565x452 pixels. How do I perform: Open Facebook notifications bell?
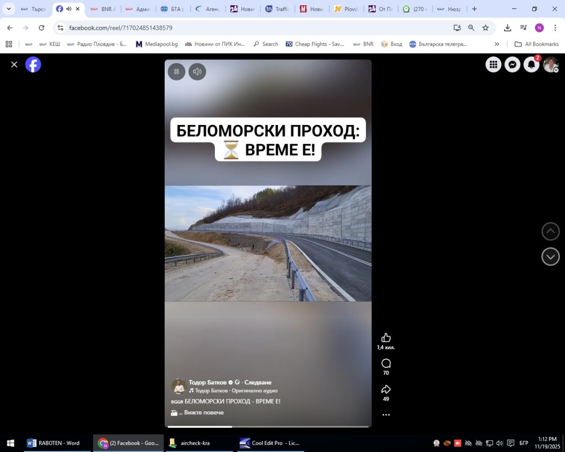(531, 65)
